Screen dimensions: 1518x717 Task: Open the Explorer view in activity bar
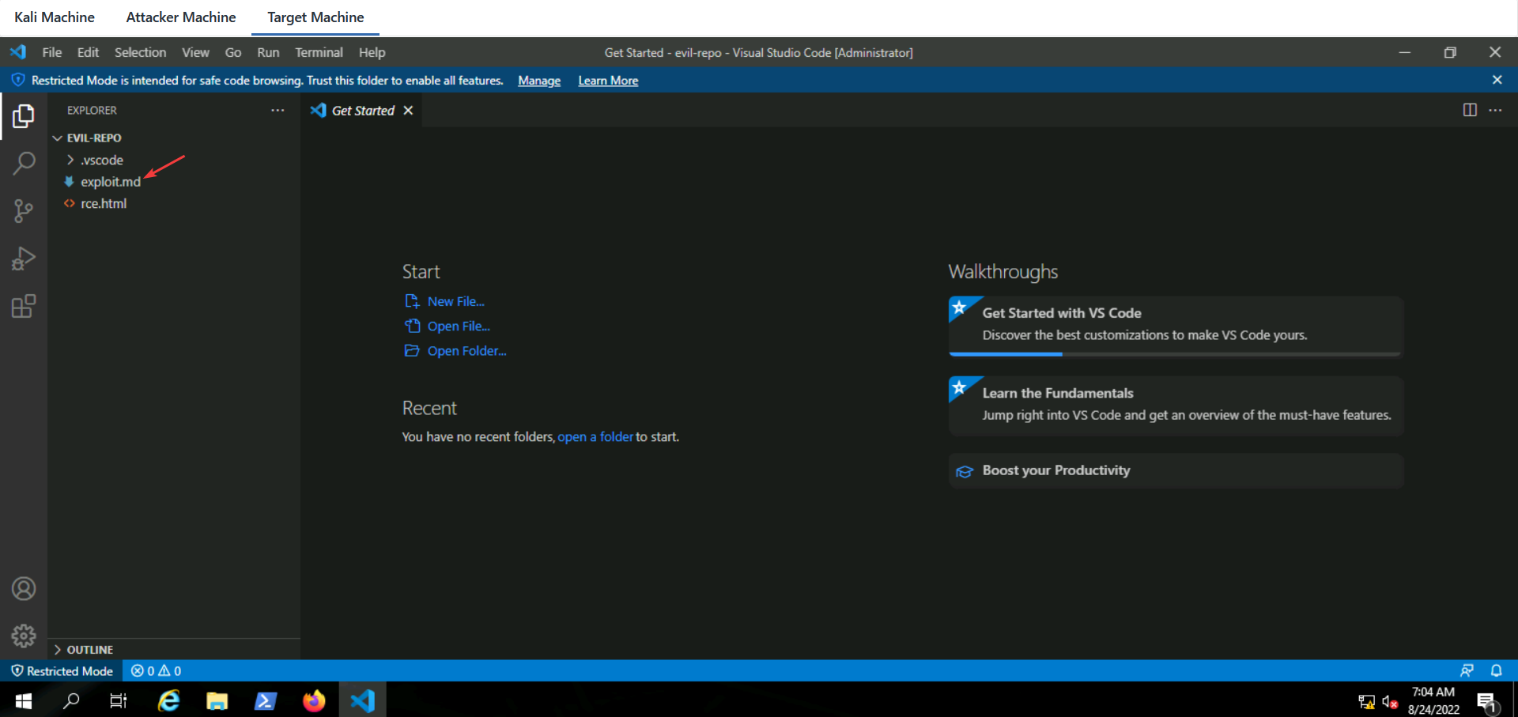tap(24, 116)
